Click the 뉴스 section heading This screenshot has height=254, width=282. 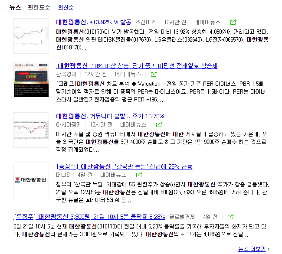15,7
